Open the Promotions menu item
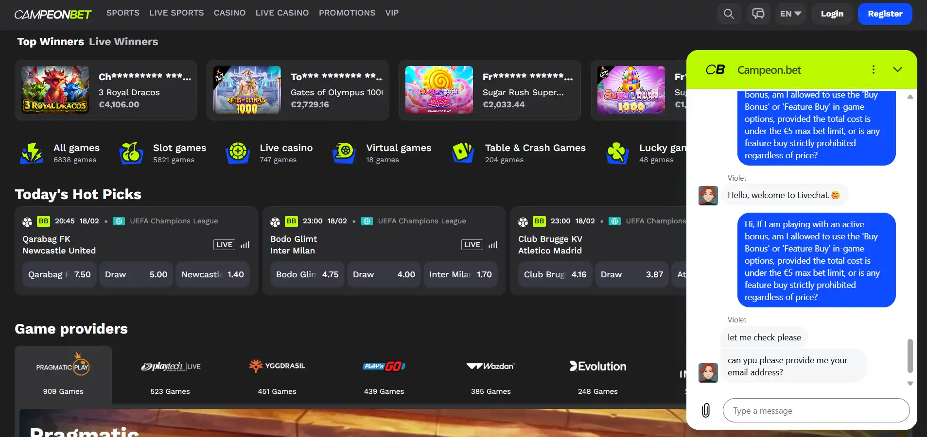 pyautogui.click(x=347, y=13)
